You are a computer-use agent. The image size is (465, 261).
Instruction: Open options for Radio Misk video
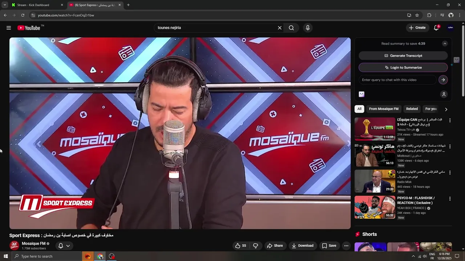(x=450, y=173)
